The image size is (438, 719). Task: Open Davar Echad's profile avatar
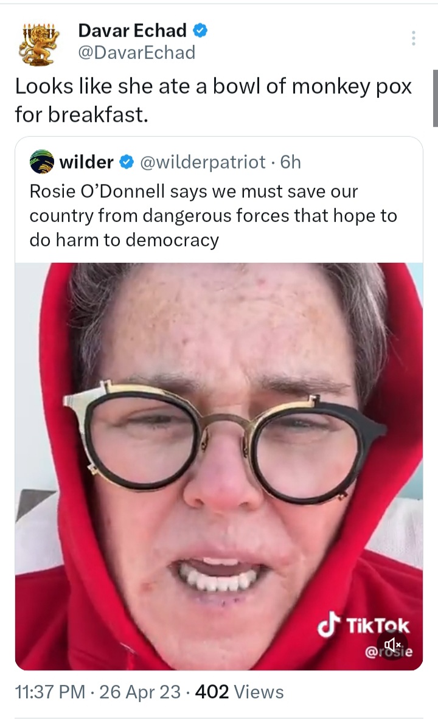(40, 43)
